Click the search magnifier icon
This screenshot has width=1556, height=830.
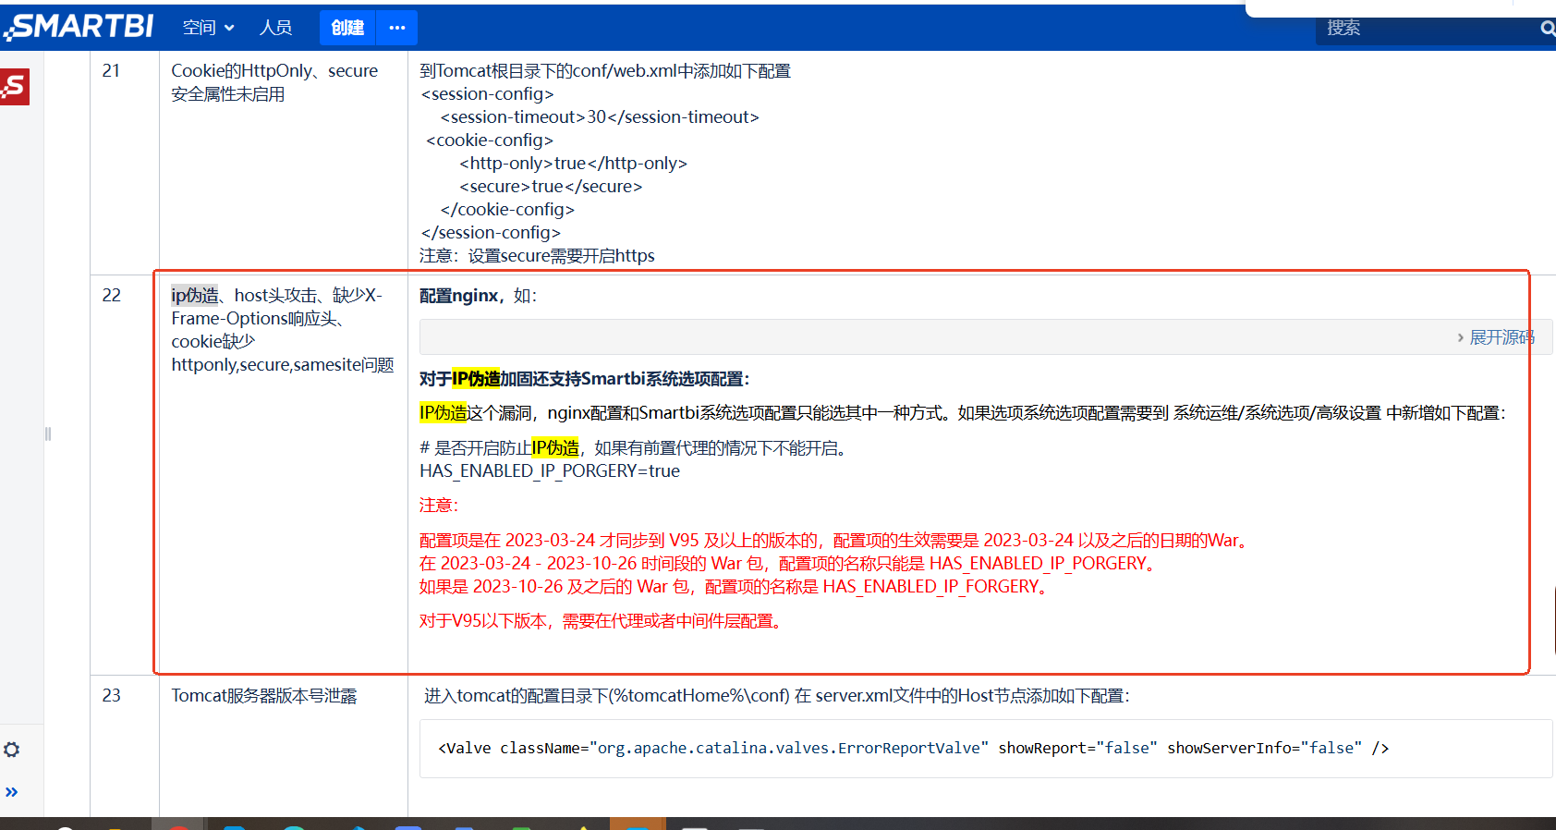point(1548,29)
